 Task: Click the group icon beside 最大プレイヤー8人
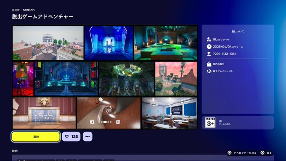[209, 71]
